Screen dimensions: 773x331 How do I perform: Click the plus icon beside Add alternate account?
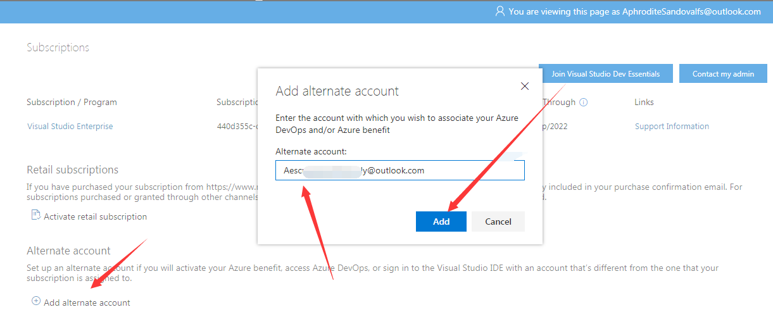coord(36,301)
